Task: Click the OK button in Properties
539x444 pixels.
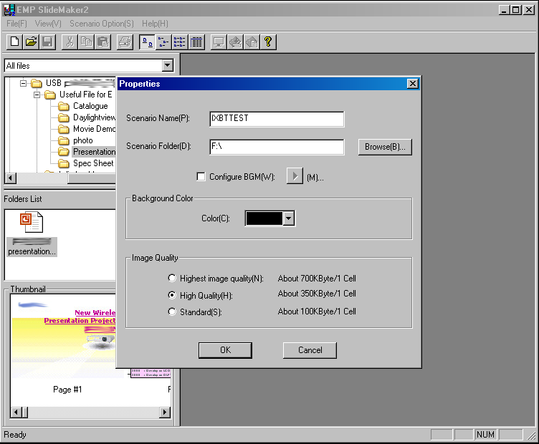Action: pos(225,350)
